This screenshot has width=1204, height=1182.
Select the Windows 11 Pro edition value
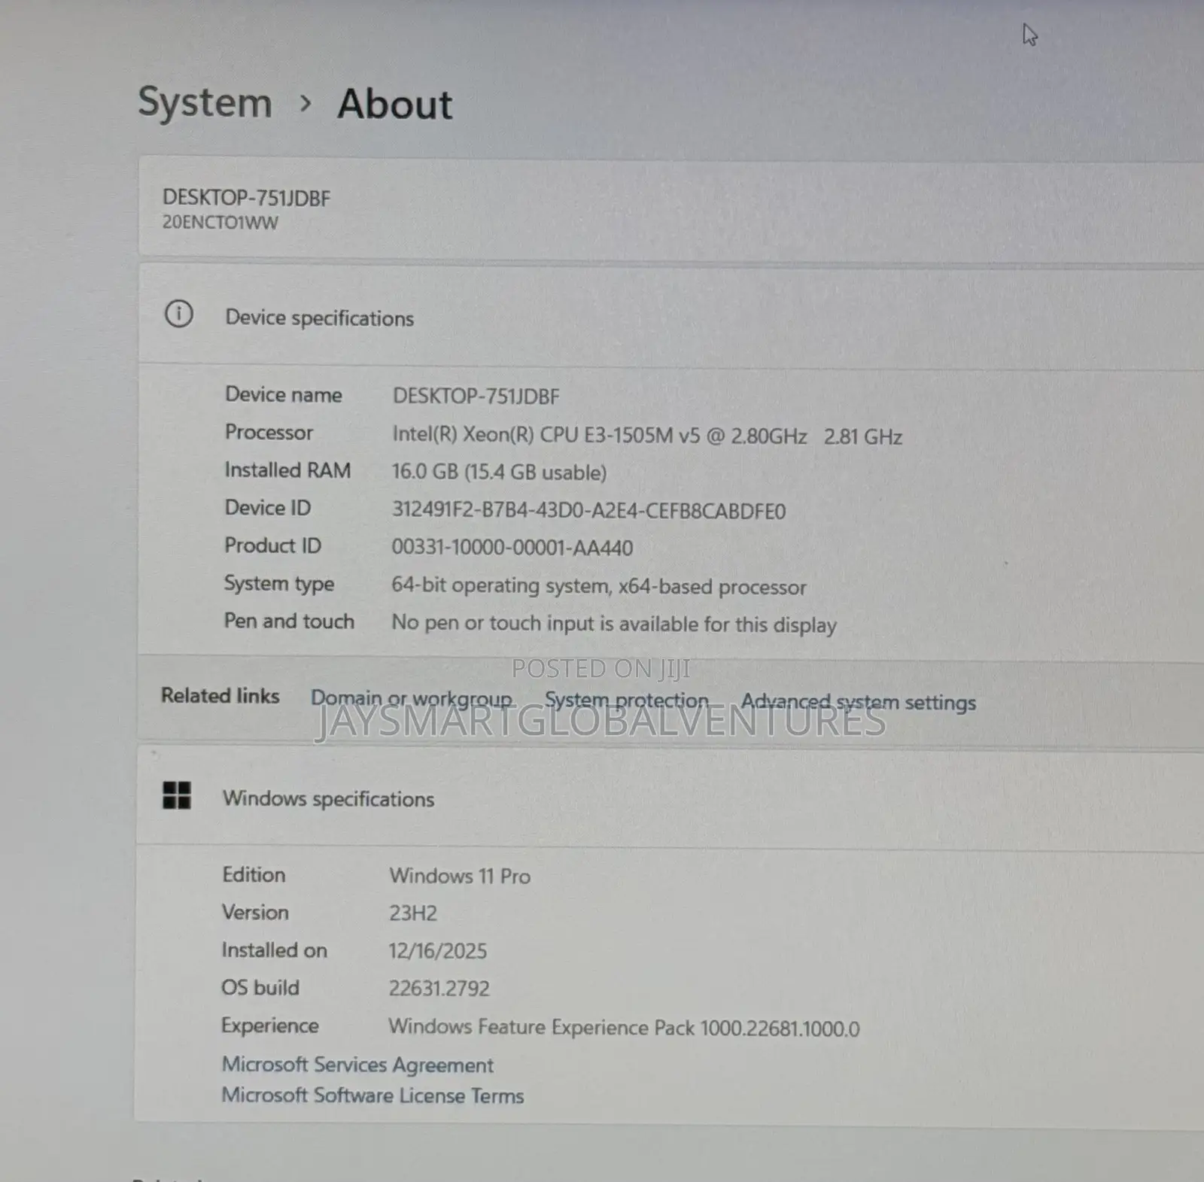(x=460, y=876)
